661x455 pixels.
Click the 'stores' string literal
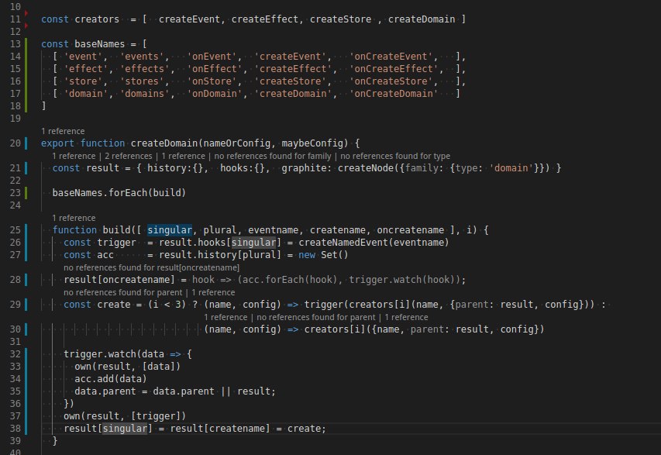[x=142, y=81]
